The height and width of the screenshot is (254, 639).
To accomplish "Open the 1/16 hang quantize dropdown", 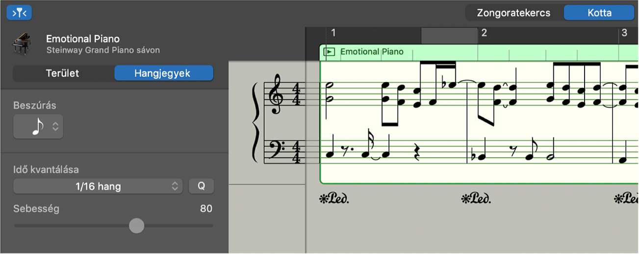I will (98, 186).
